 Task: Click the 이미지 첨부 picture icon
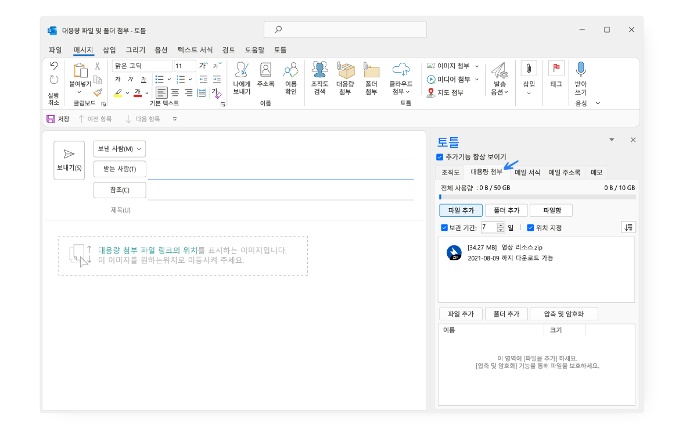coord(431,66)
